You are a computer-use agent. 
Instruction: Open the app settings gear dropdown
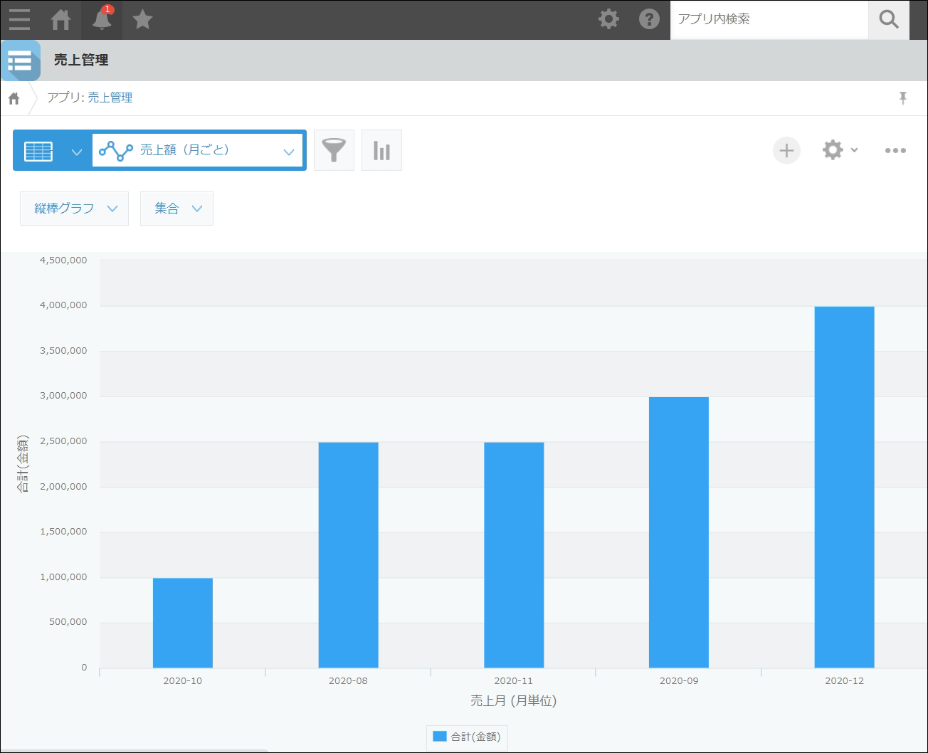tap(839, 150)
